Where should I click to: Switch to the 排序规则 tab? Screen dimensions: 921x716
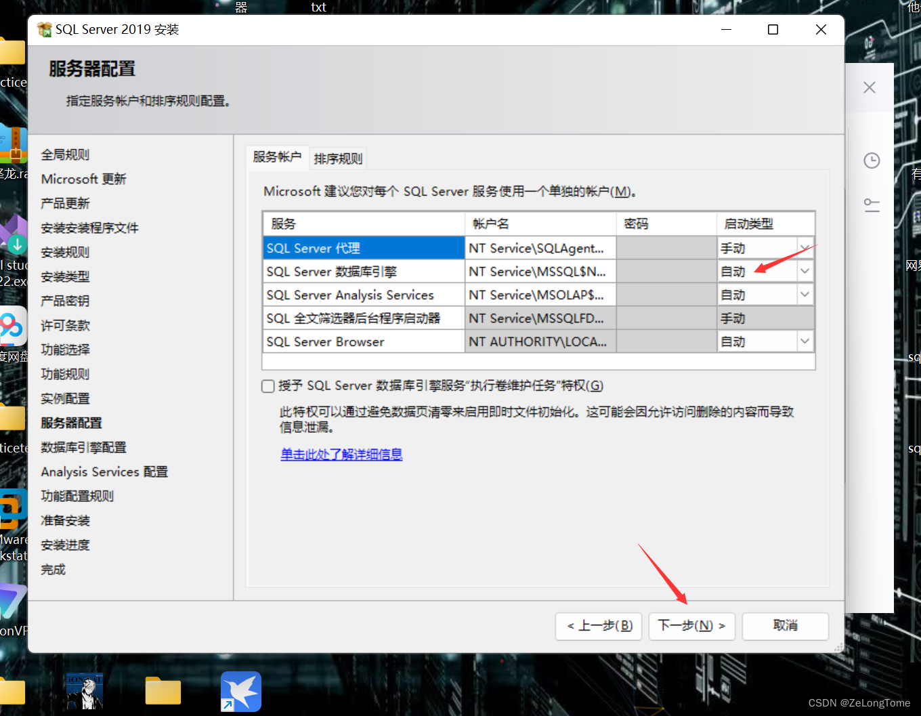coord(338,159)
